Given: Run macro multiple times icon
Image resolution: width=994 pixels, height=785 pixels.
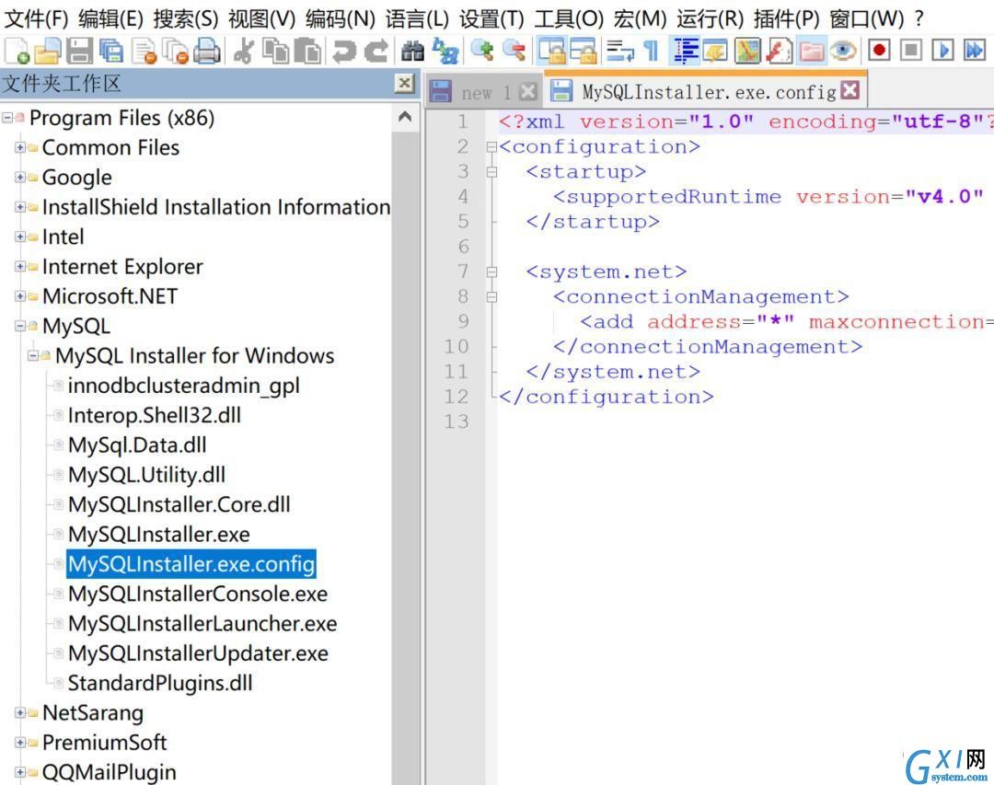Looking at the screenshot, I should [975, 51].
